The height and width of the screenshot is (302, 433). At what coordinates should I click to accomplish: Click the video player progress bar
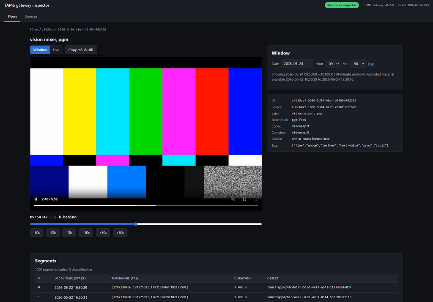coord(146,205)
